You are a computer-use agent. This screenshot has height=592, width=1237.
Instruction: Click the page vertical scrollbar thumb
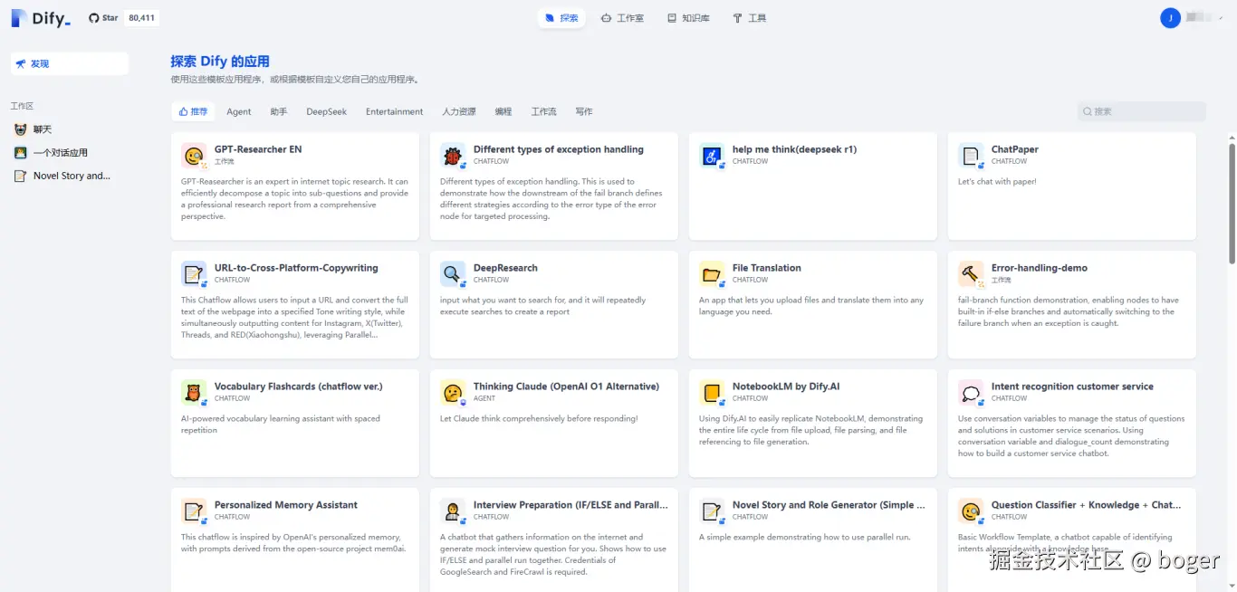coord(1232,203)
